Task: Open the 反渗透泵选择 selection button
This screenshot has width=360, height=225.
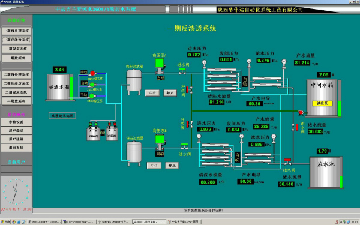Action: 62,115
